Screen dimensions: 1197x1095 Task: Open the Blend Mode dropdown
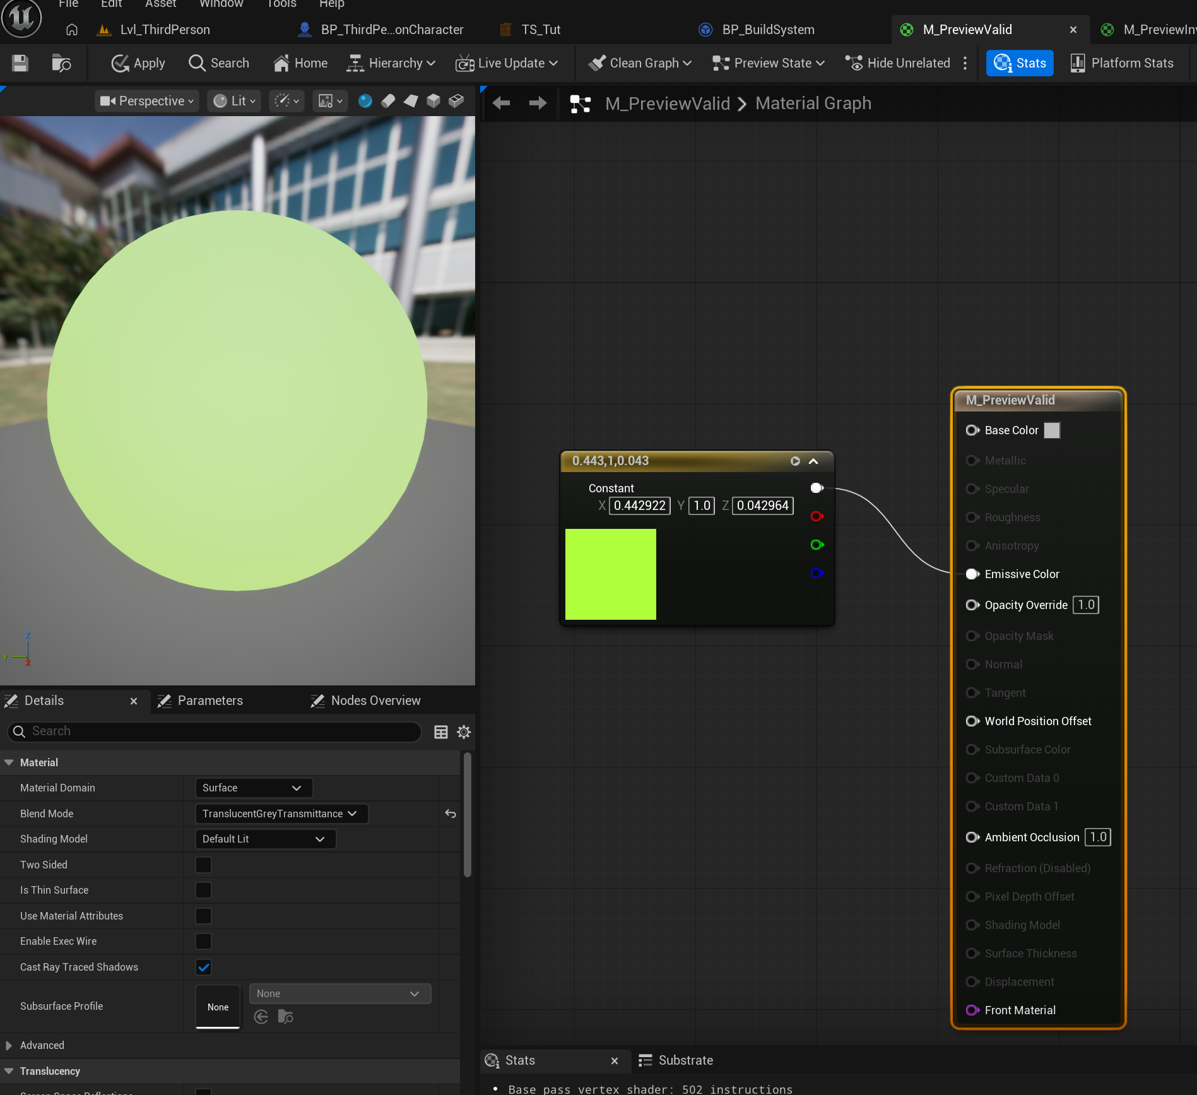click(281, 814)
